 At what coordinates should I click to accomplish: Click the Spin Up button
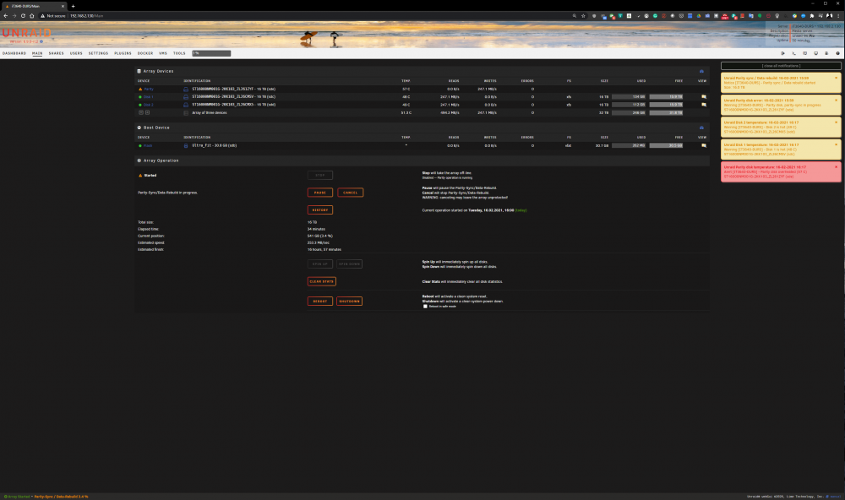tap(320, 264)
